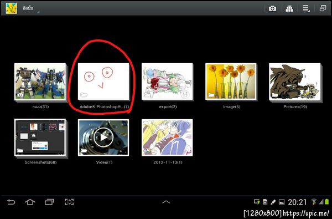Screen dimensions: 332x219
Task: Tap the Android home button
Action: pos(30,202)
